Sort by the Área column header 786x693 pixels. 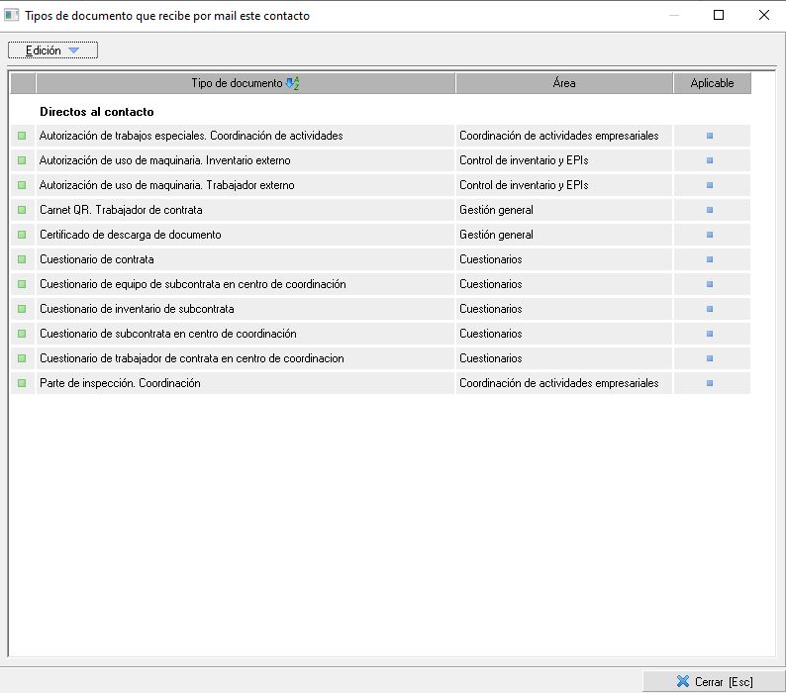[x=563, y=84]
